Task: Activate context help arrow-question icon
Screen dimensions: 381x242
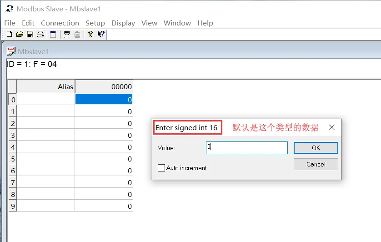Action: [101, 34]
